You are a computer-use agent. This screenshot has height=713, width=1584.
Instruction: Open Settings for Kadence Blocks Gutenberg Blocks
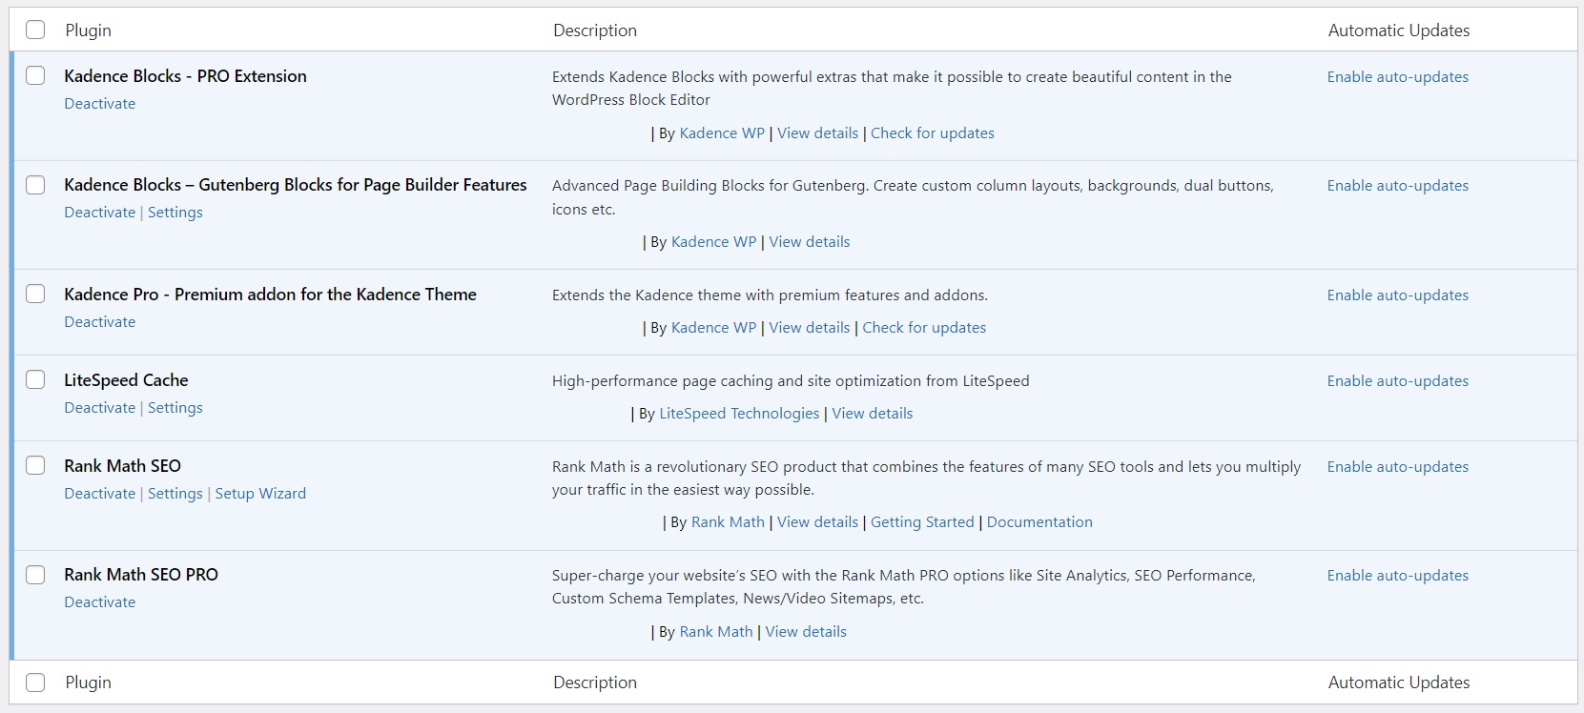coord(175,213)
